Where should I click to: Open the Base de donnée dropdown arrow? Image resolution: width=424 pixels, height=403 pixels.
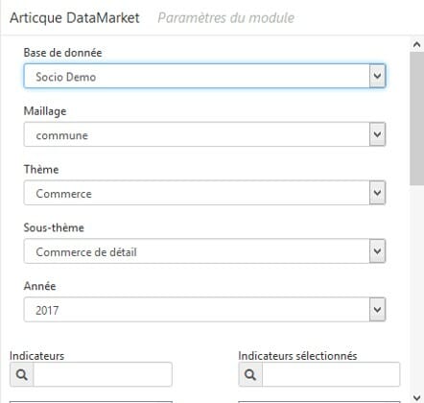(377, 76)
